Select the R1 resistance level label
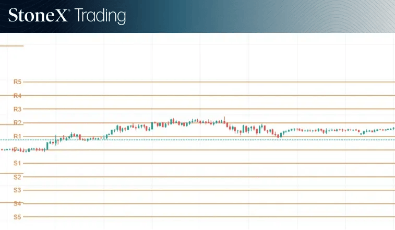This screenshot has width=395, height=230. (17, 136)
